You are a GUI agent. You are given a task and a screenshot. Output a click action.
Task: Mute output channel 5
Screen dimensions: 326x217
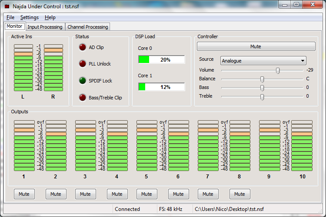(x=147, y=194)
